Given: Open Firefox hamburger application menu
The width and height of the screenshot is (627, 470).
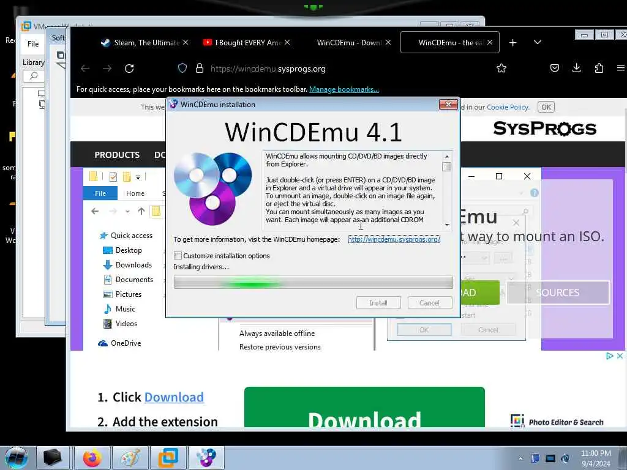Looking at the screenshot, I should (621, 69).
